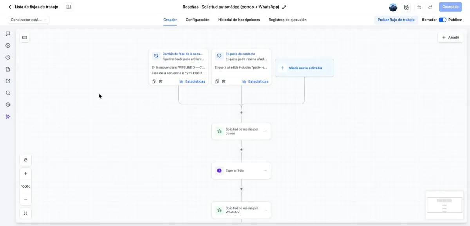Undo the last change
The height and width of the screenshot is (226, 470).
419,7
